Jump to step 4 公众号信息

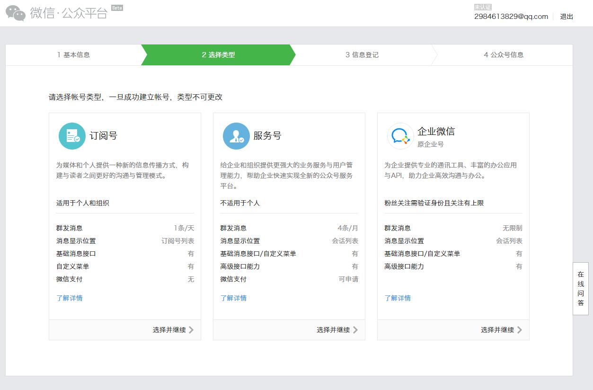click(504, 55)
